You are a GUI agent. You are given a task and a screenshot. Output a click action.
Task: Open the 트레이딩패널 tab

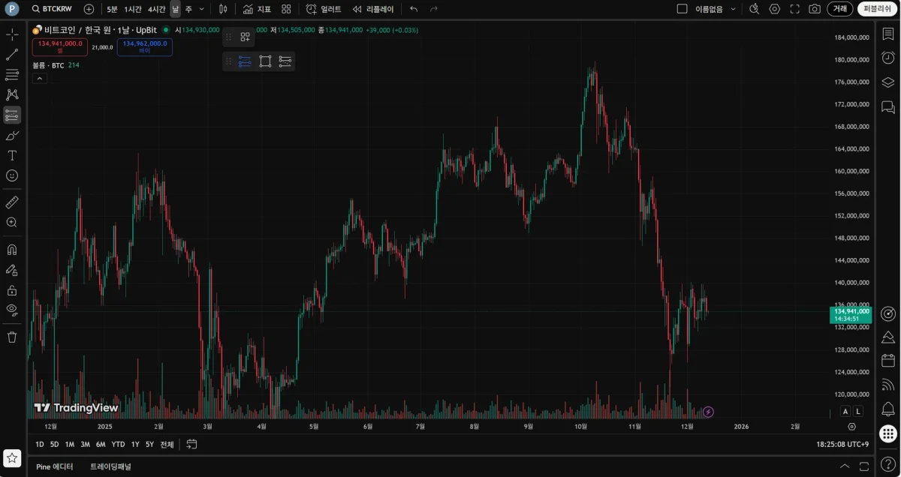click(x=110, y=466)
